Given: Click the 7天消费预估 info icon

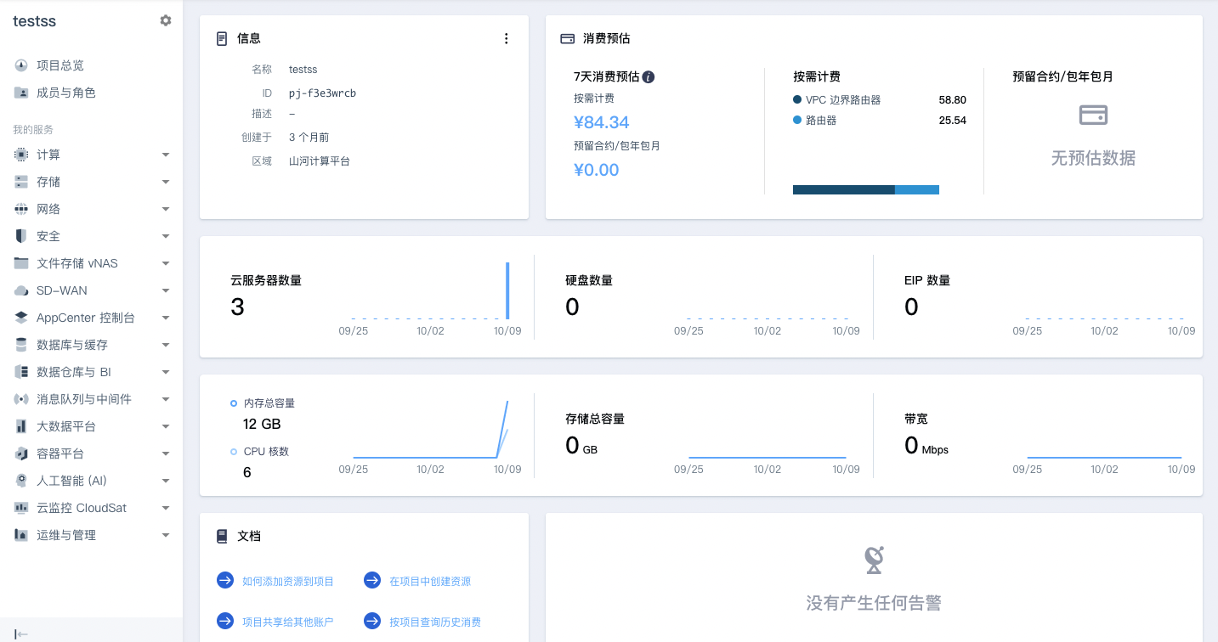Looking at the screenshot, I should tap(649, 76).
